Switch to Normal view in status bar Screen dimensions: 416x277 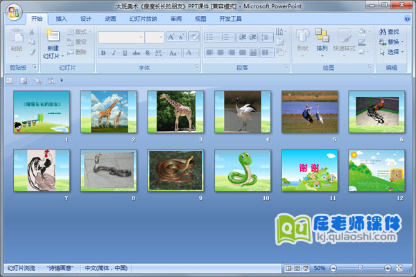point(288,267)
